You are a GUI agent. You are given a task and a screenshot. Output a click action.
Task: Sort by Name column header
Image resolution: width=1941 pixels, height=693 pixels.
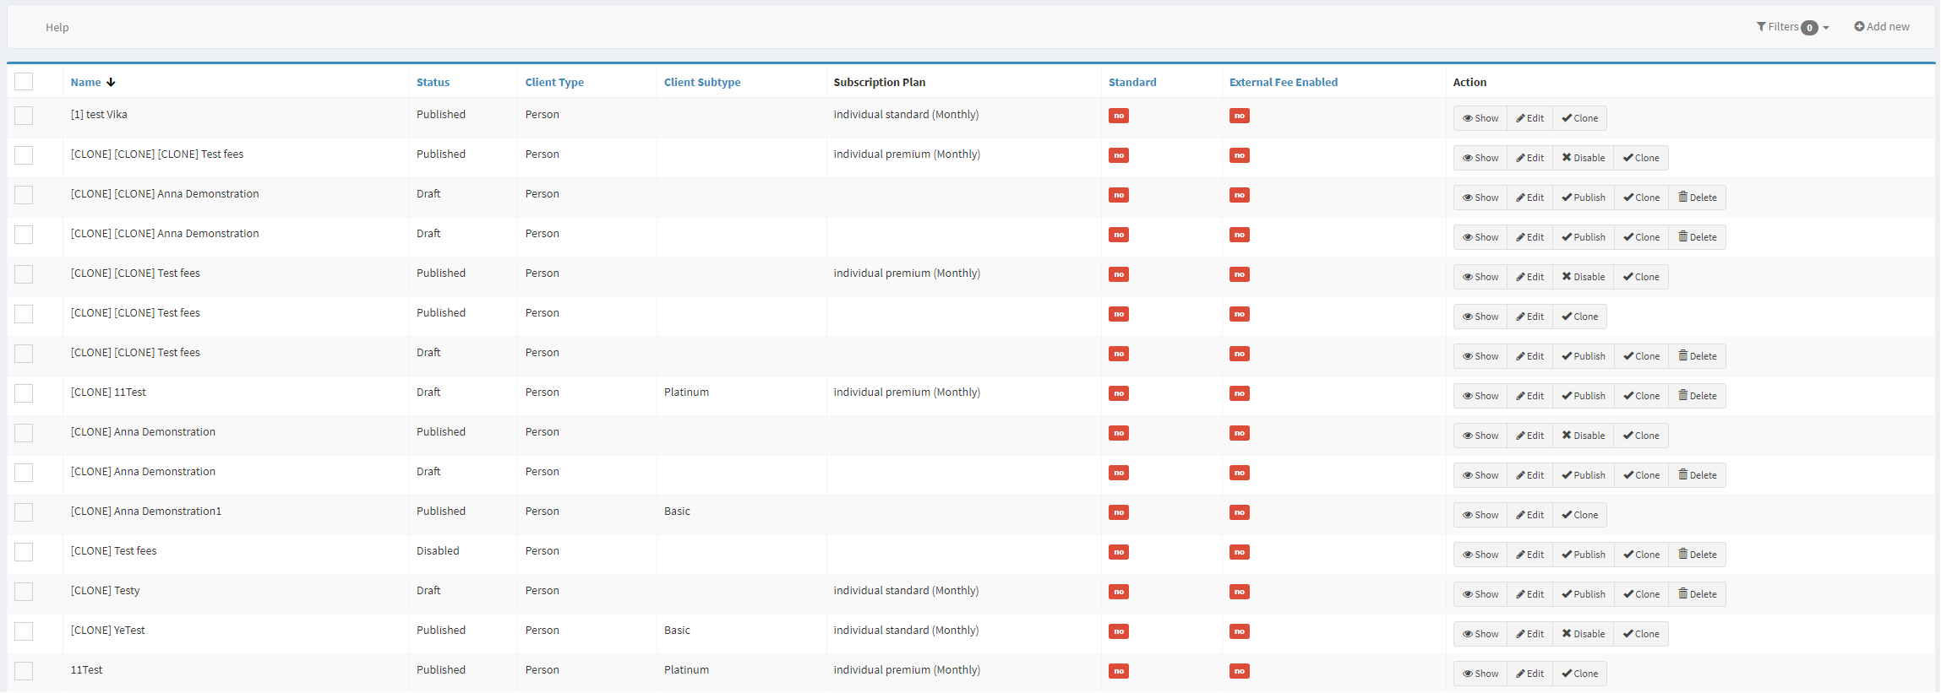tap(86, 82)
